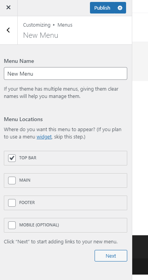Go back using the left chevron arrow
The width and height of the screenshot is (148, 280).
(x=8, y=30)
